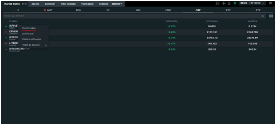Image resolution: width=275 pixels, height=124 pixels.
Task: Sort by the ZMĚNA(1D) column header
Action: point(171,21)
